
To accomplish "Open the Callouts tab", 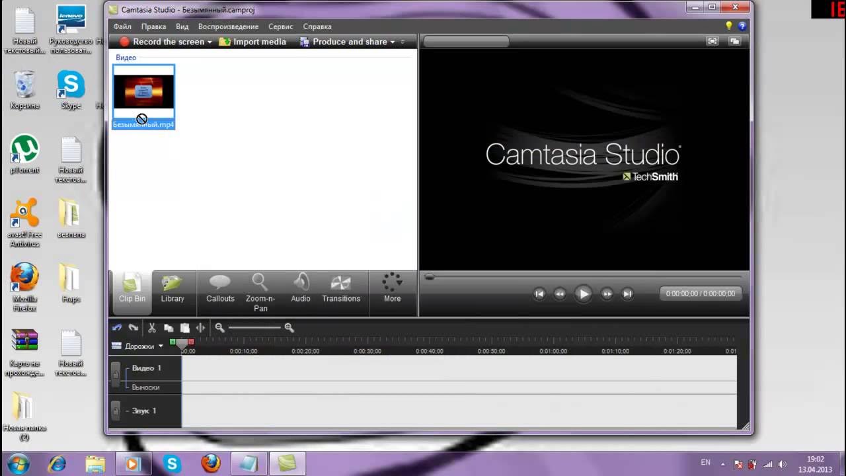I will (220, 289).
